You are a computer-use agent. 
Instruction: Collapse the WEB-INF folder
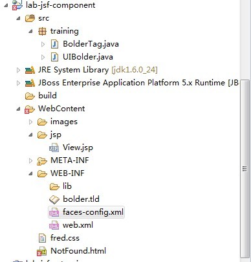coord(30,173)
